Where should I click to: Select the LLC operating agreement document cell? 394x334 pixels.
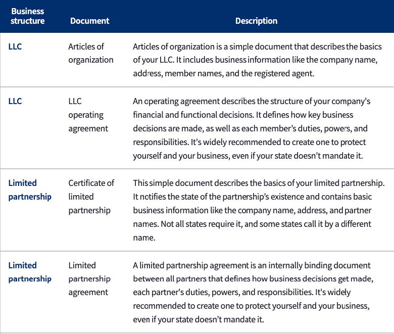click(x=88, y=115)
